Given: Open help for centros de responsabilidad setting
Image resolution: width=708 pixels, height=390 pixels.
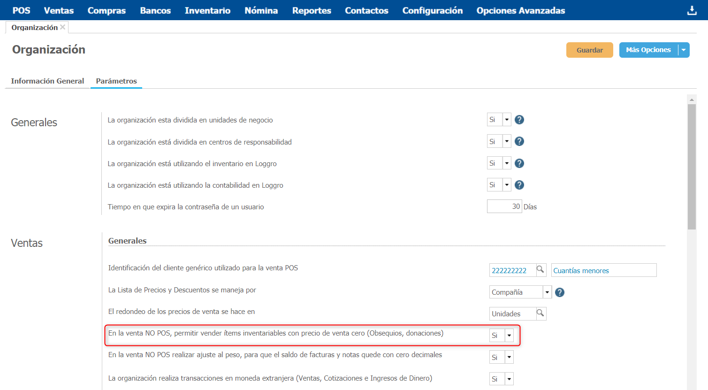Looking at the screenshot, I should (519, 141).
